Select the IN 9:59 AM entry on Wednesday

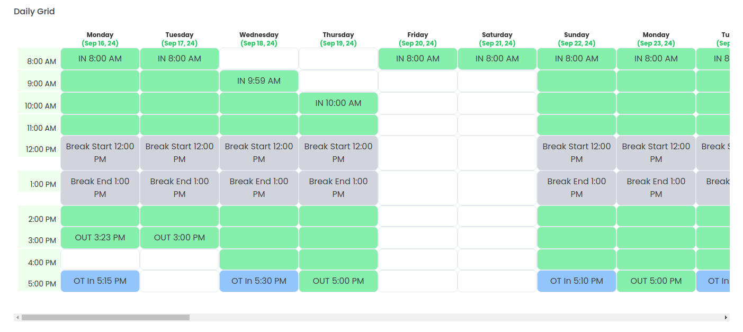tap(259, 80)
